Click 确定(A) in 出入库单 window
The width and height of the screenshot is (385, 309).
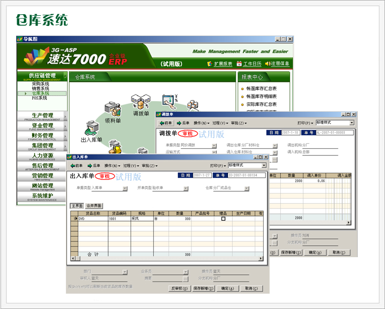coord(228,288)
